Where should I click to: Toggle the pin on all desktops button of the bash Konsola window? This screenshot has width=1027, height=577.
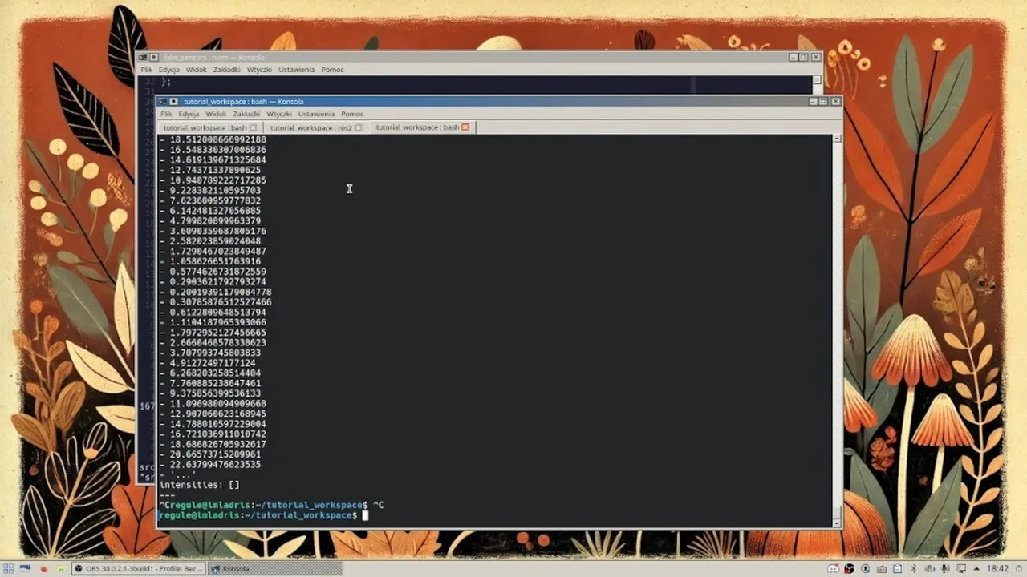pyautogui.click(x=174, y=102)
